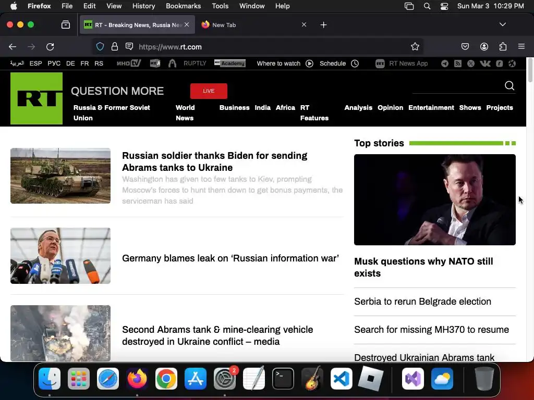Read 'Russian soldier thanks Biden' headline
The image size is (534, 400).
(x=214, y=161)
